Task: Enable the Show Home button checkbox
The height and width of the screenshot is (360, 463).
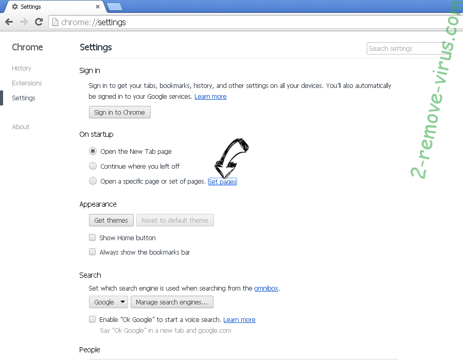Action: 93,237
